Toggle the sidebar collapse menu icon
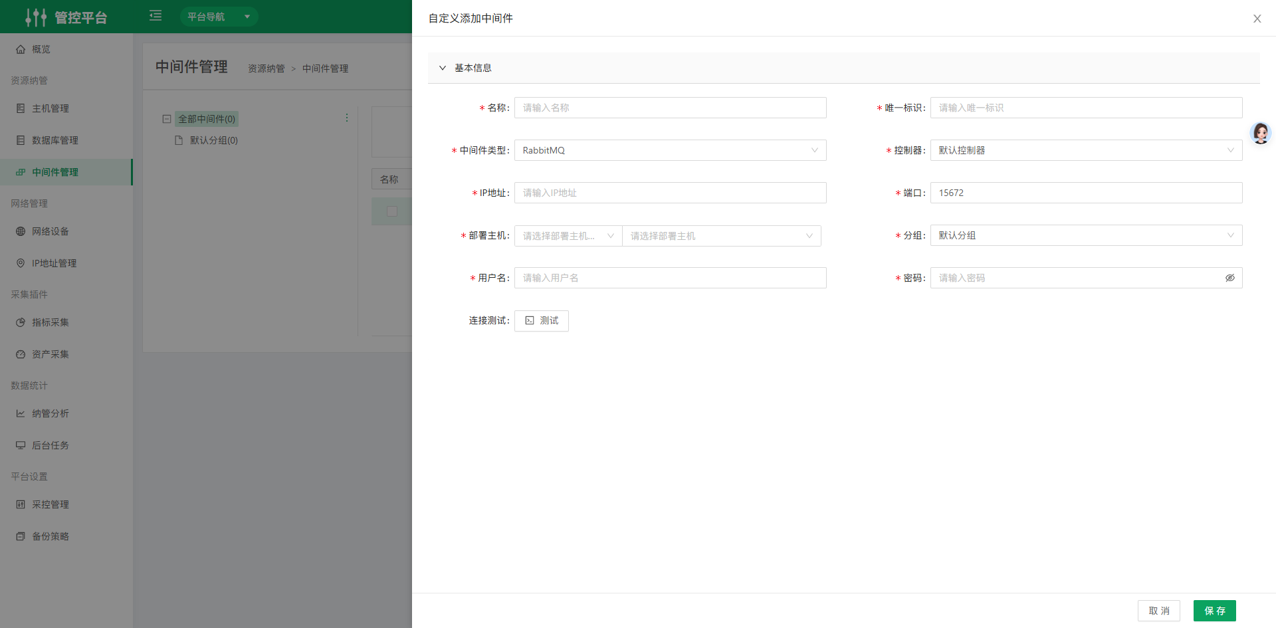Image resolution: width=1276 pixels, height=628 pixels. click(x=156, y=15)
